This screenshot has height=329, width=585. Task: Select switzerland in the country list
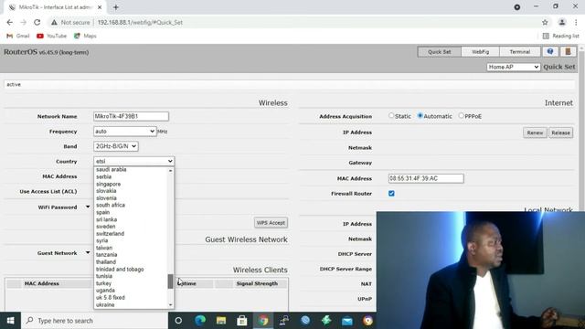point(110,234)
